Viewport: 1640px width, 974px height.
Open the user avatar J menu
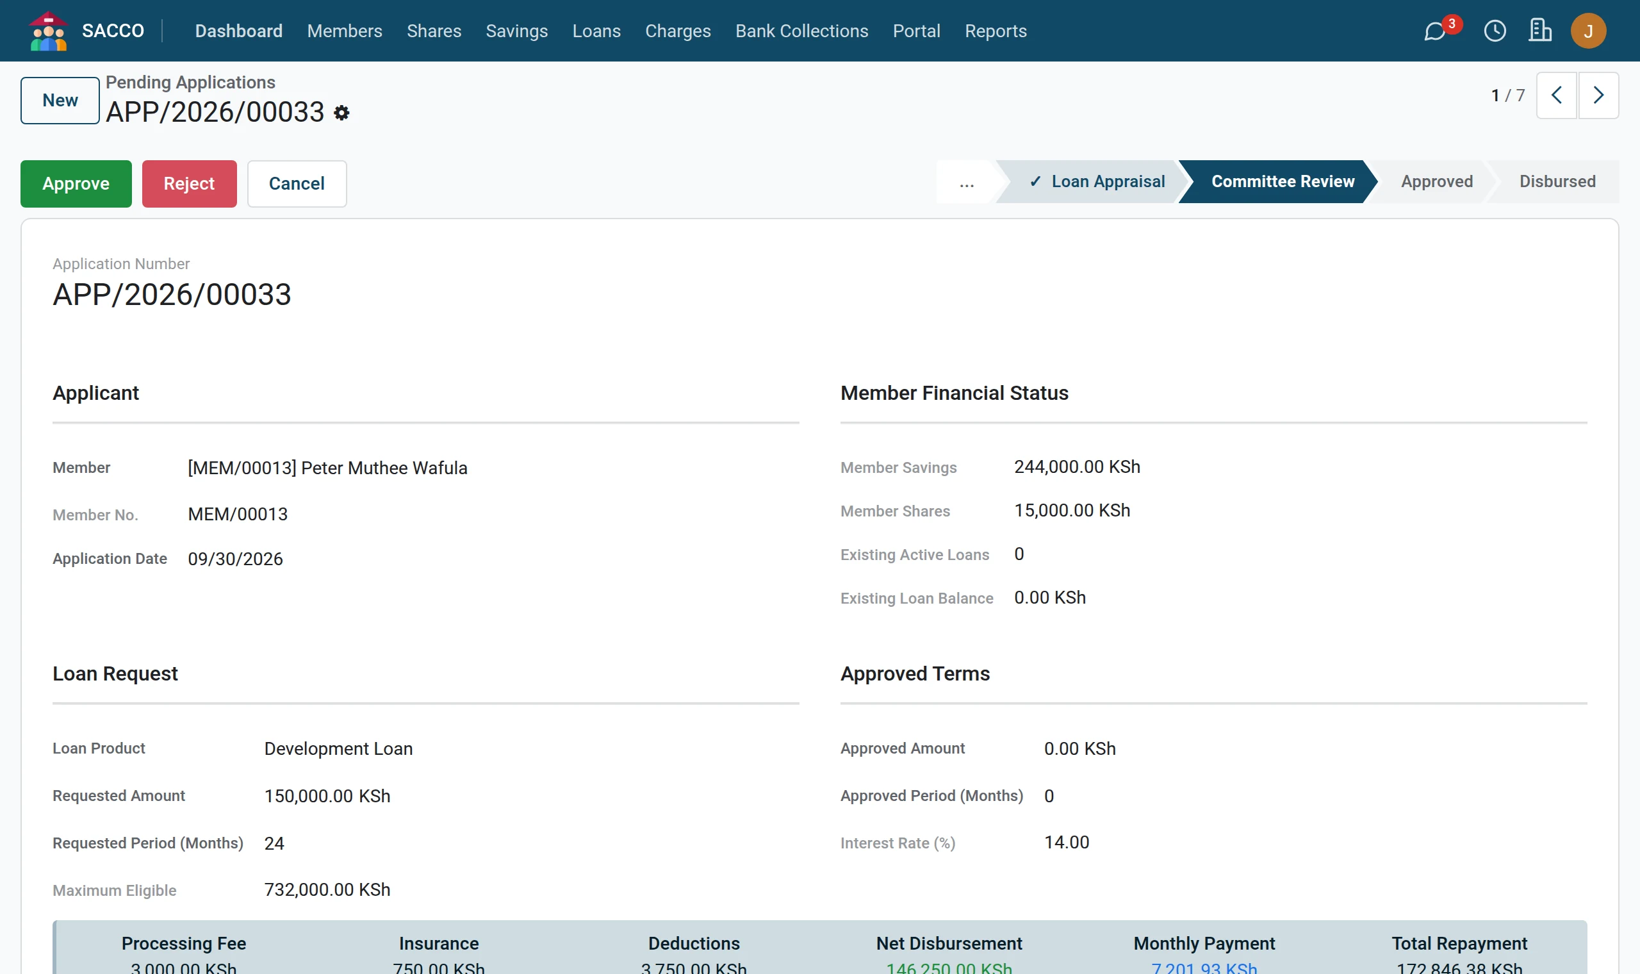tap(1588, 31)
